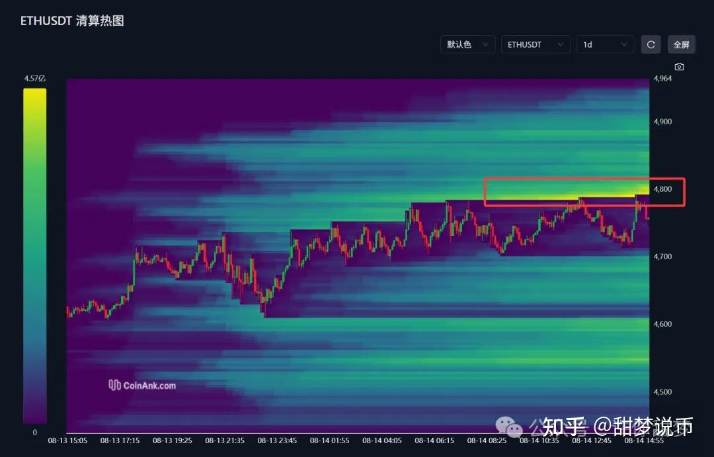
Task: Click the 全屏 fullscreen button
Action: 681,45
